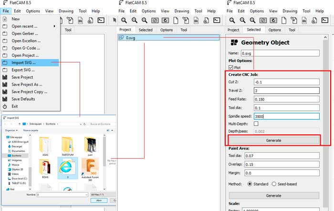Click Clear Plot icon in window listing 0.svg
This screenshot has width=334, height=211.
(155, 20)
